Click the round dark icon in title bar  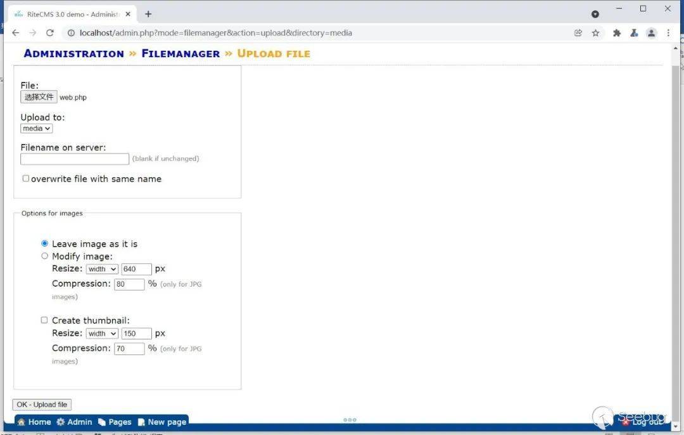[x=595, y=14]
